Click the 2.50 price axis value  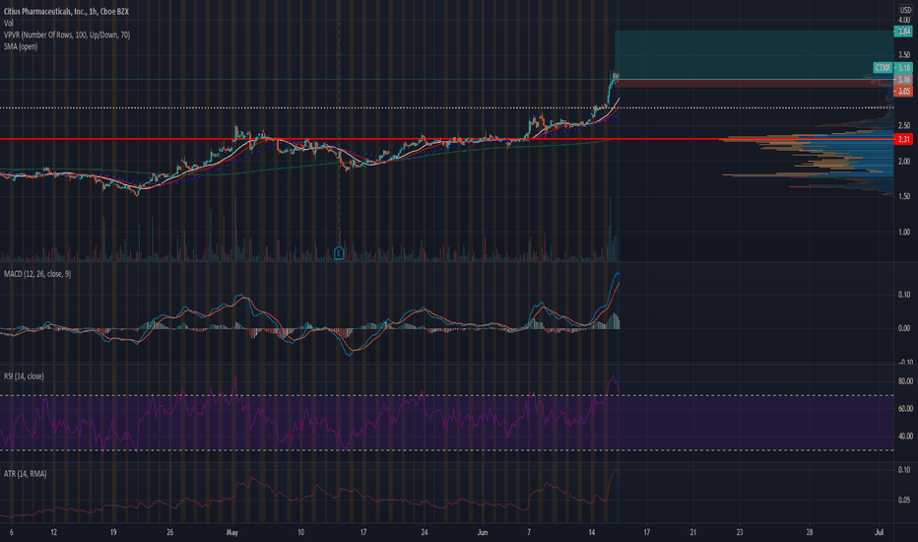pyautogui.click(x=904, y=125)
